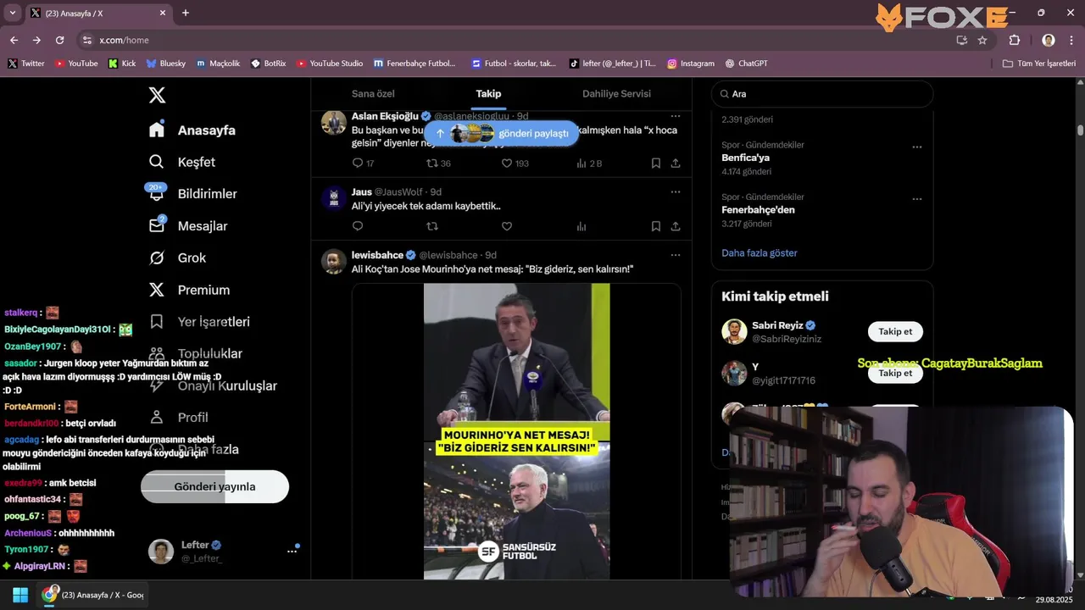
Task: Click the Ara search field
Action: click(822, 94)
